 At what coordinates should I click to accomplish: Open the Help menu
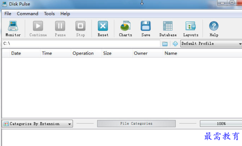(65, 14)
